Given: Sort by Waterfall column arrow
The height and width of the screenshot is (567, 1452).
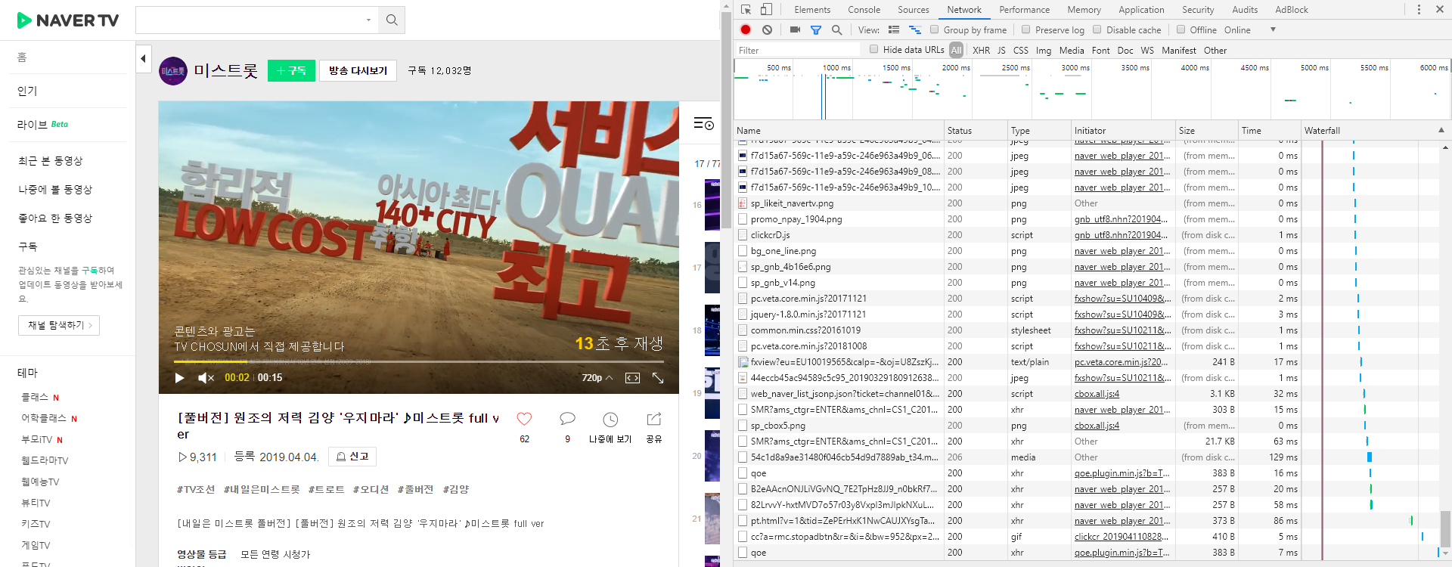Looking at the screenshot, I should (1441, 130).
